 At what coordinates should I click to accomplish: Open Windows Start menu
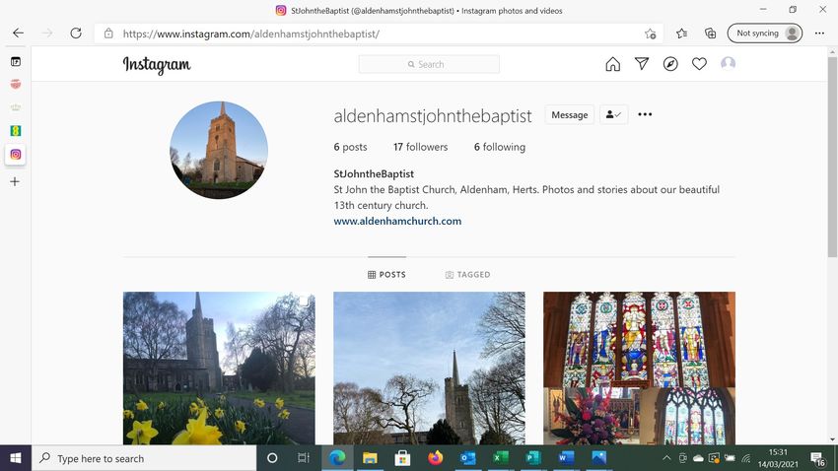tap(16, 458)
